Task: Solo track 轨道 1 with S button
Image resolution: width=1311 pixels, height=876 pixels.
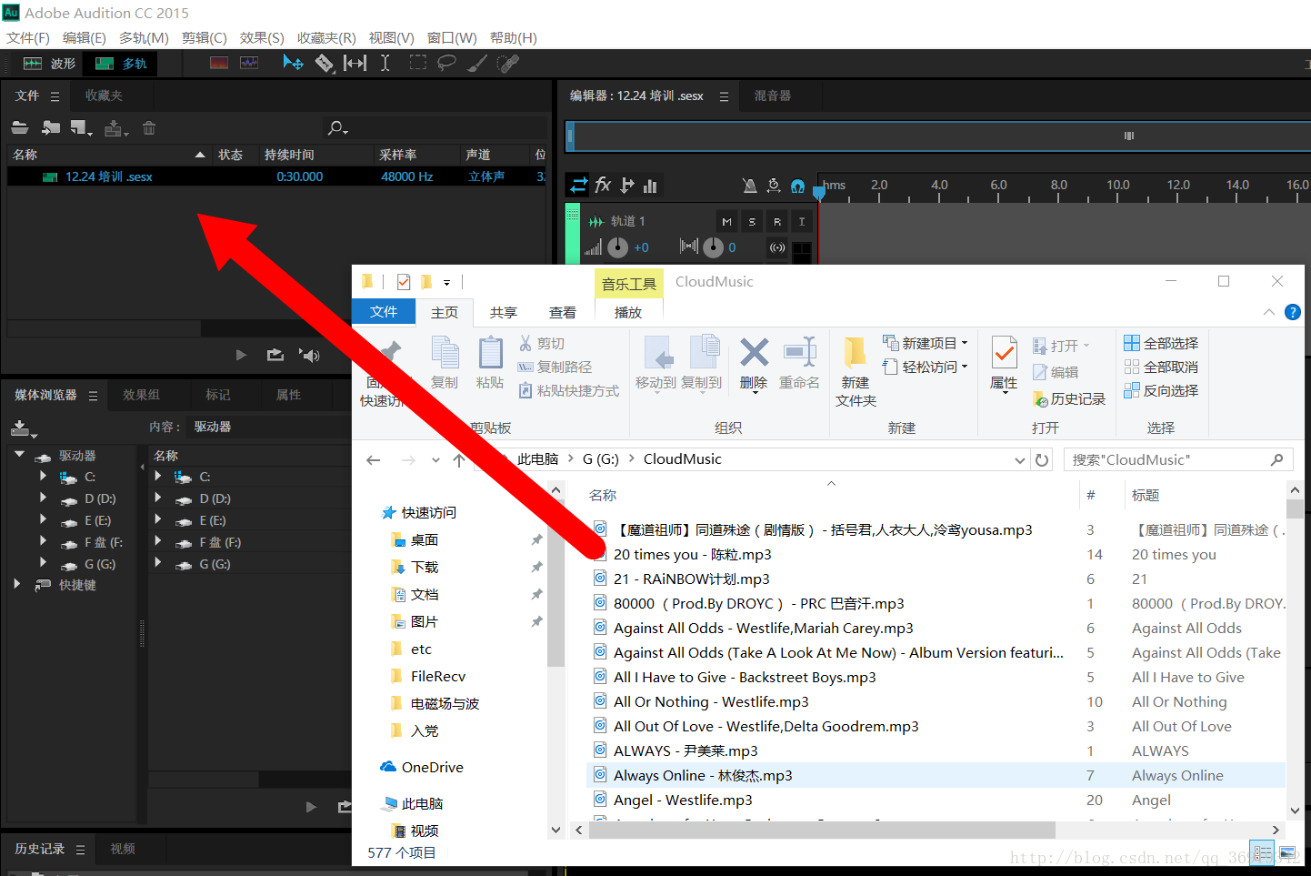Action: (x=752, y=221)
